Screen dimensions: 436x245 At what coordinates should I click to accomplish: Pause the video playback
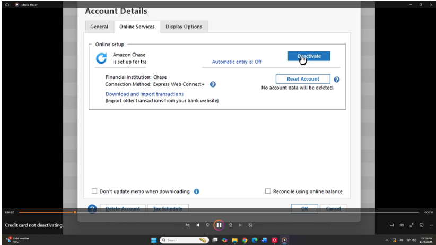click(219, 225)
